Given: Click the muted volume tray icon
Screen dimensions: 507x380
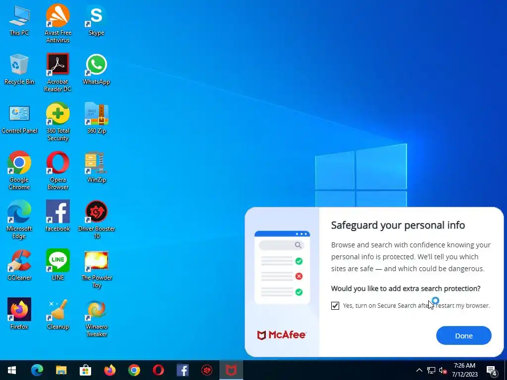Looking at the screenshot, I should 443,370.
